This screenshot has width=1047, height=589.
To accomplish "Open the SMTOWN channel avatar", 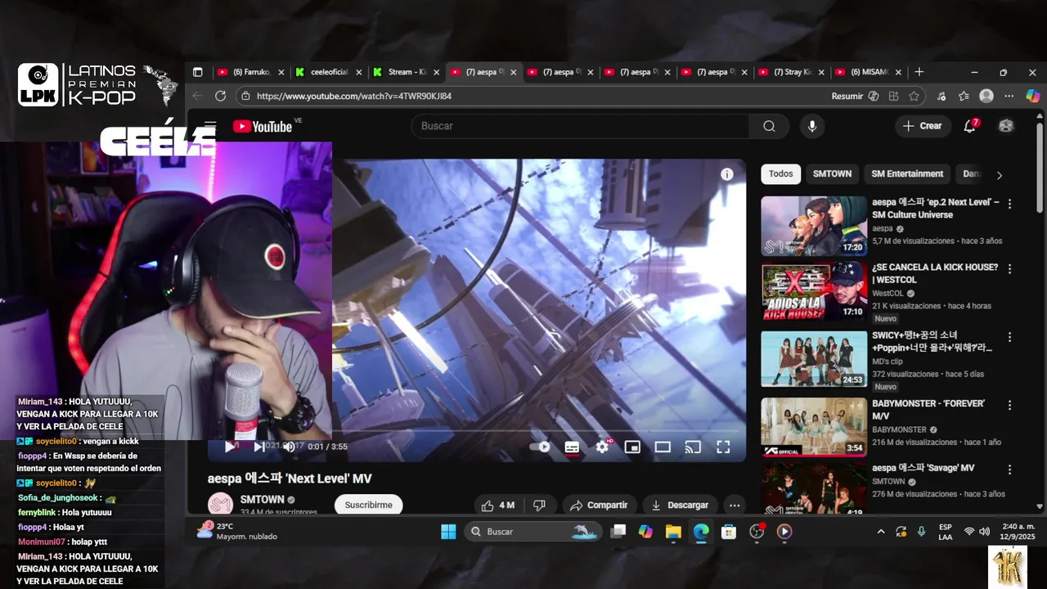I will coord(221,505).
